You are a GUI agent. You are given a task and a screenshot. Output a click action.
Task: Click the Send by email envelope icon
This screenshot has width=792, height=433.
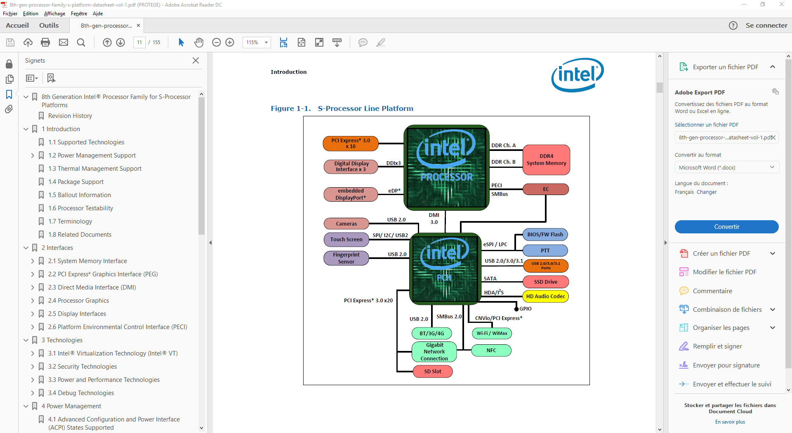coord(64,42)
